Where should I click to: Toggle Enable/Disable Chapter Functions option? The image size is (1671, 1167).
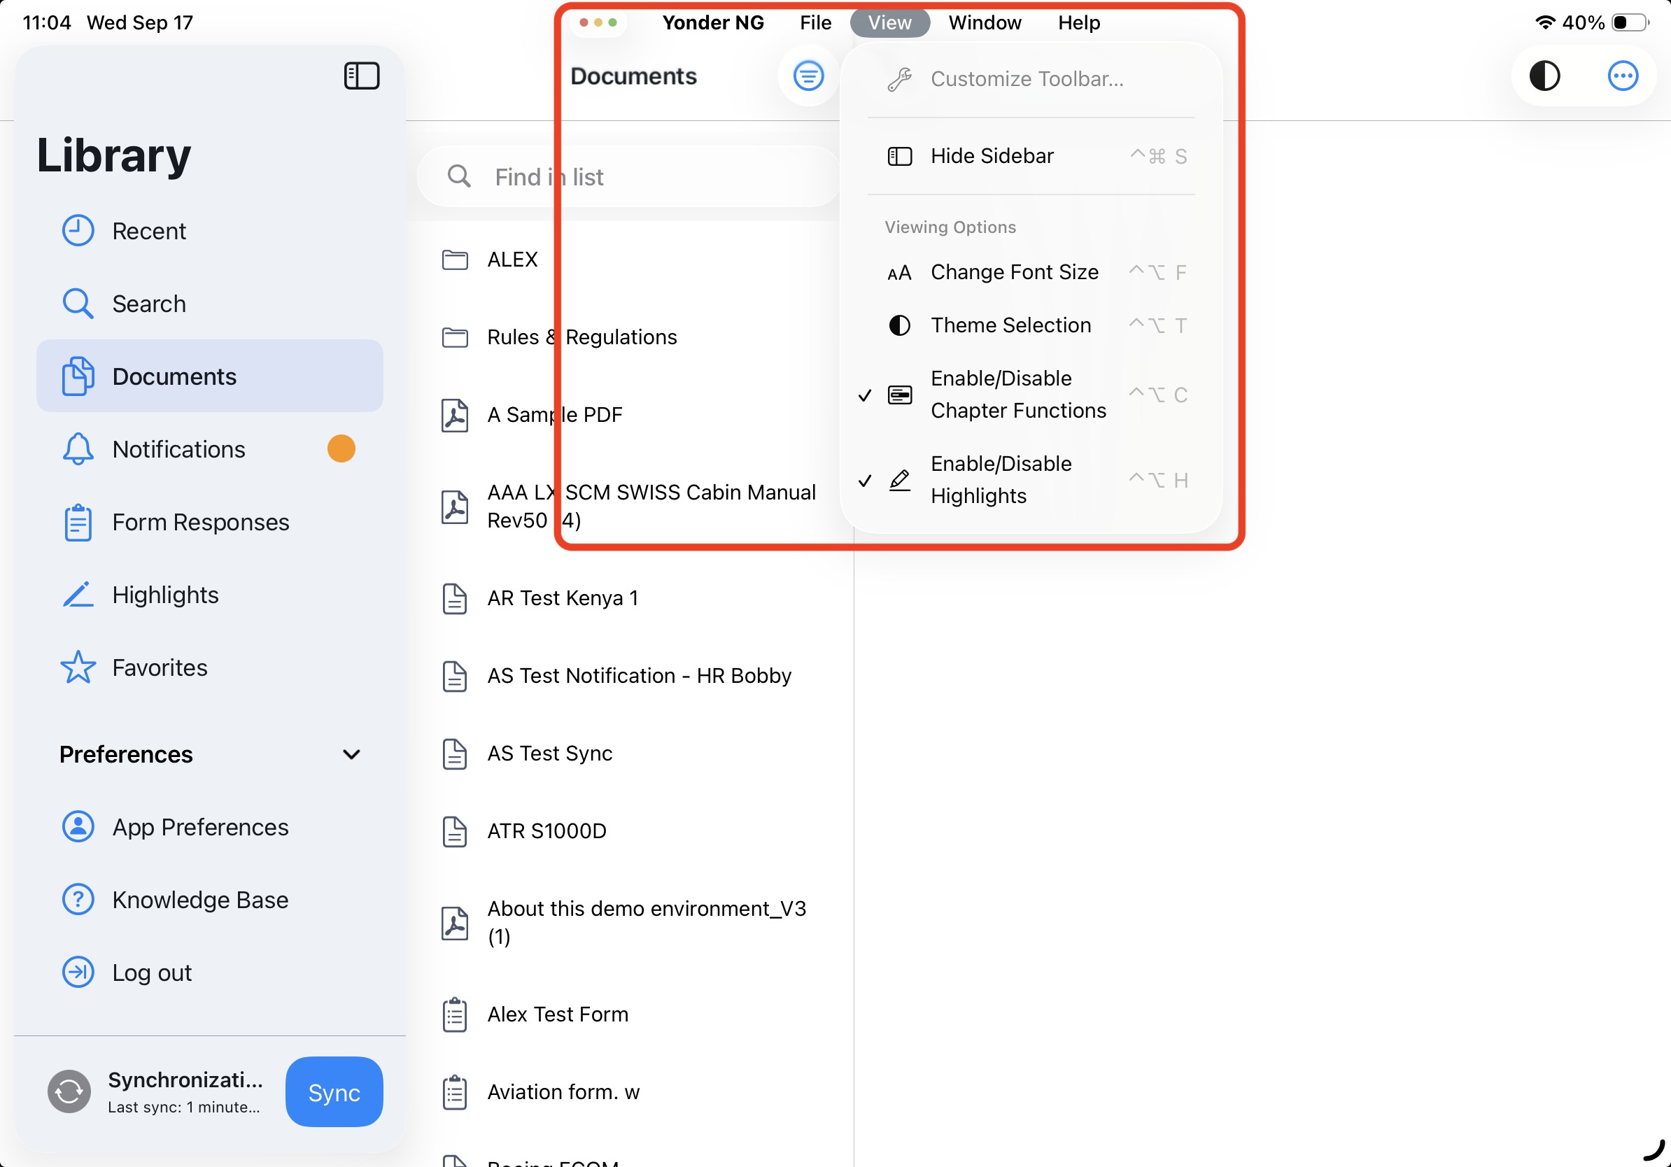coord(1017,395)
